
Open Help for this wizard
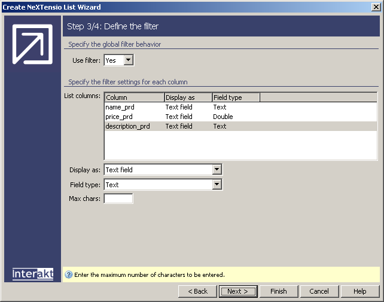359,291
